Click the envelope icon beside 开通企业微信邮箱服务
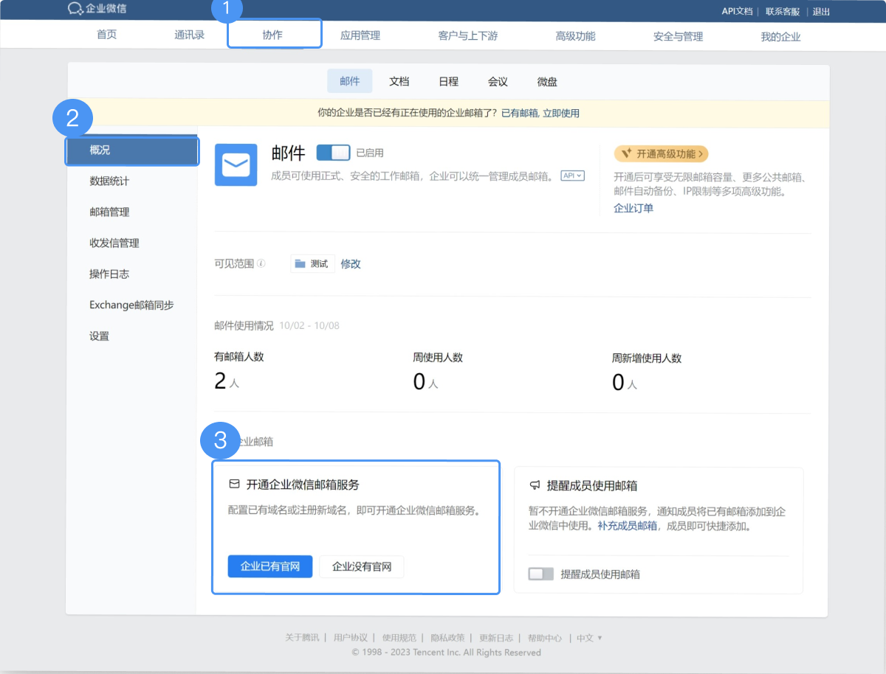The image size is (886, 674). point(234,484)
